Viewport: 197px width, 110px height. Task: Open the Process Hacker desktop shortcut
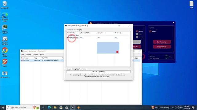[5, 29]
